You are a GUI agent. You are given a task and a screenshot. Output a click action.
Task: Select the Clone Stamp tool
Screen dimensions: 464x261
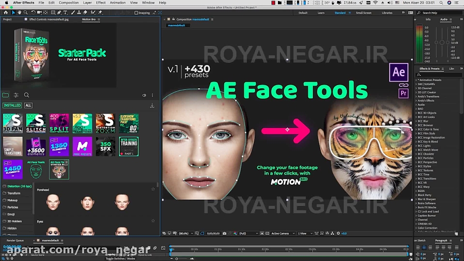[x=79, y=13]
